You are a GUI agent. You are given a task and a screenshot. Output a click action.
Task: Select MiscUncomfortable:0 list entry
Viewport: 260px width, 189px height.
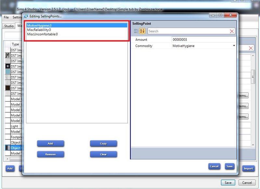point(42,34)
